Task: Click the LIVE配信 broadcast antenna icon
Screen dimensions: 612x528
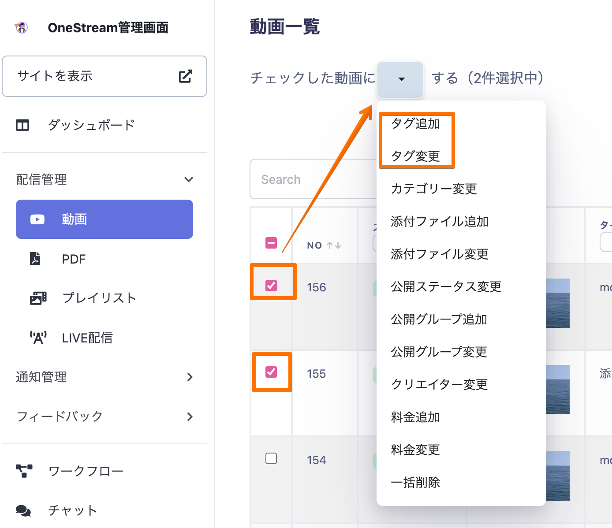Action: [x=38, y=338]
